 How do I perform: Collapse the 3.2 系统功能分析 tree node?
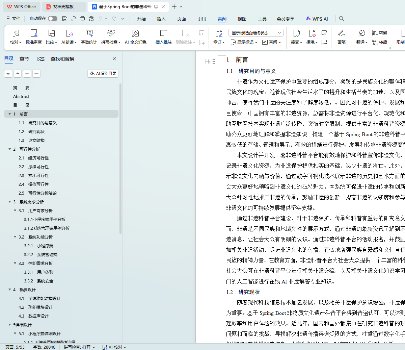click(x=15, y=237)
